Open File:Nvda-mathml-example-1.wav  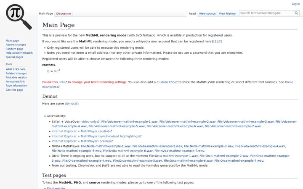106,146
